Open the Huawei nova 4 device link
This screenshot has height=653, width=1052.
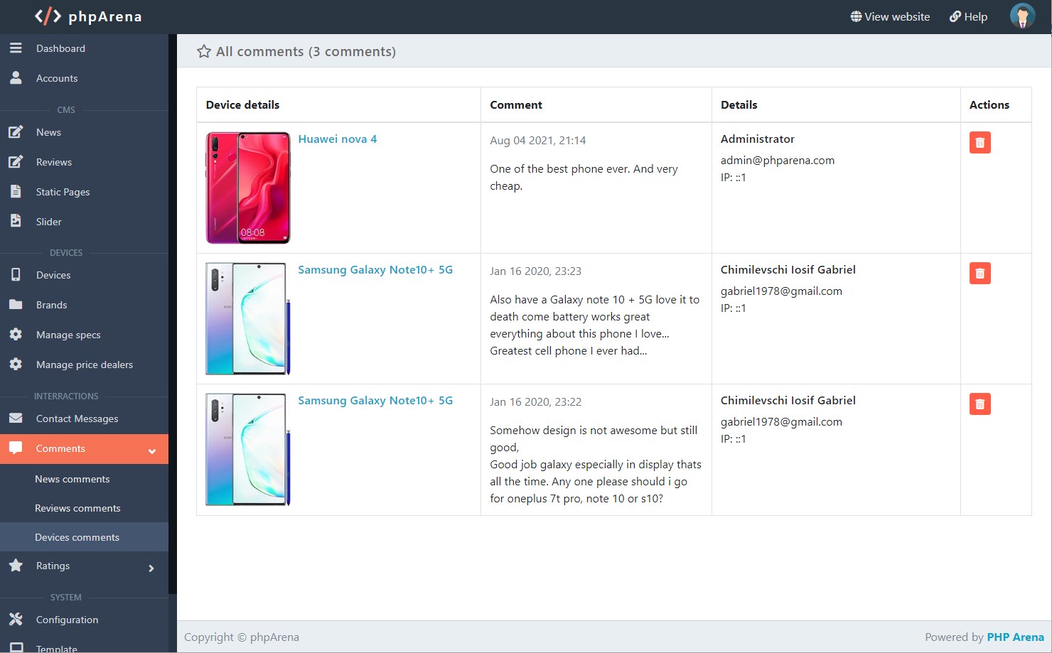click(338, 139)
